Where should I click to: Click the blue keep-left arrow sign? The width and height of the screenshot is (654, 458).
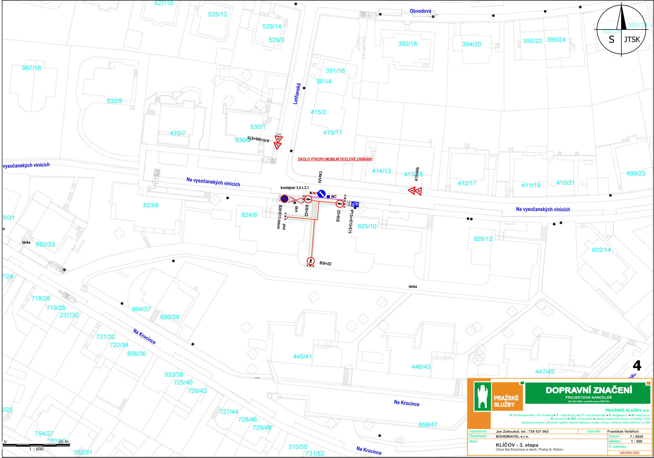tap(321, 194)
